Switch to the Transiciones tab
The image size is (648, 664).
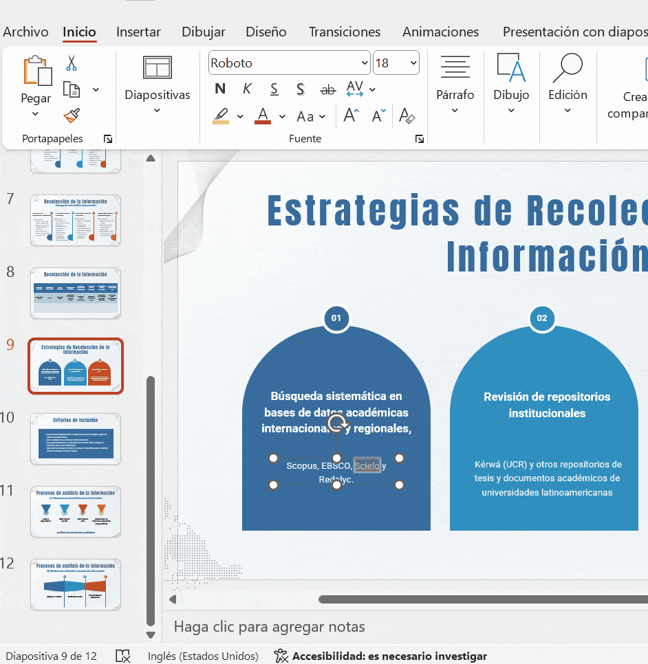[x=344, y=32]
